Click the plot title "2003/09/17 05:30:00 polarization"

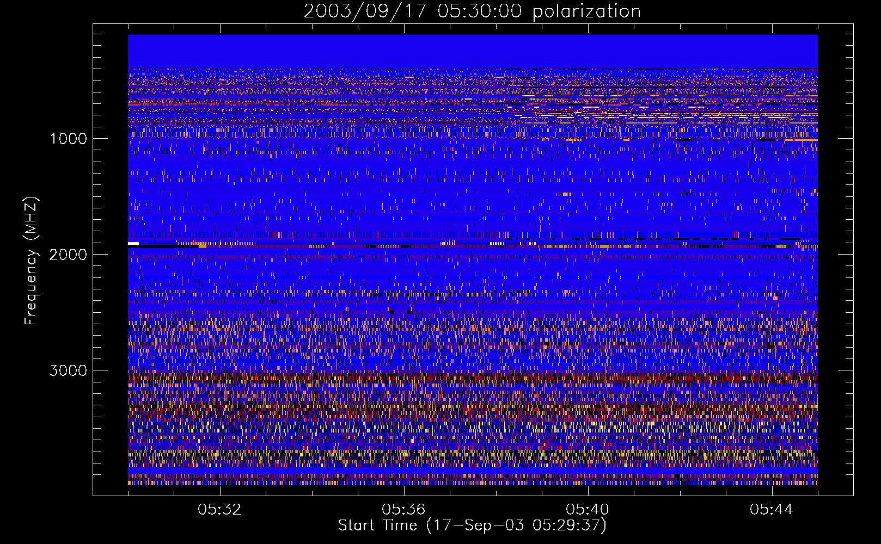click(x=472, y=11)
